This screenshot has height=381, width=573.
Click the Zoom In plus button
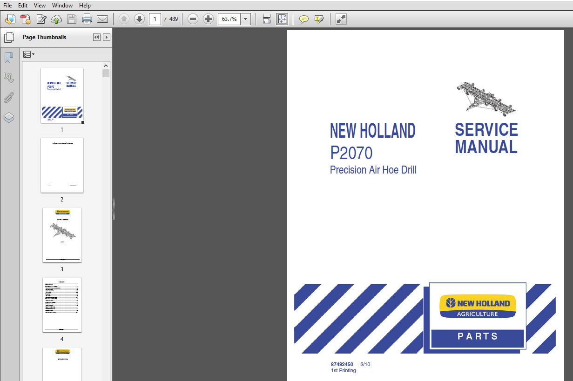[209, 19]
